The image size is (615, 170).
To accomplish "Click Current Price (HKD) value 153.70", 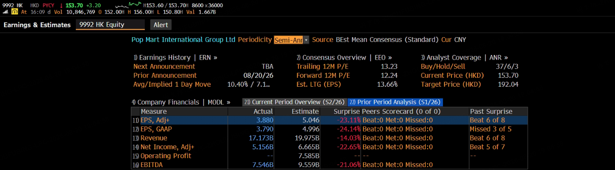I will tap(509, 75).
